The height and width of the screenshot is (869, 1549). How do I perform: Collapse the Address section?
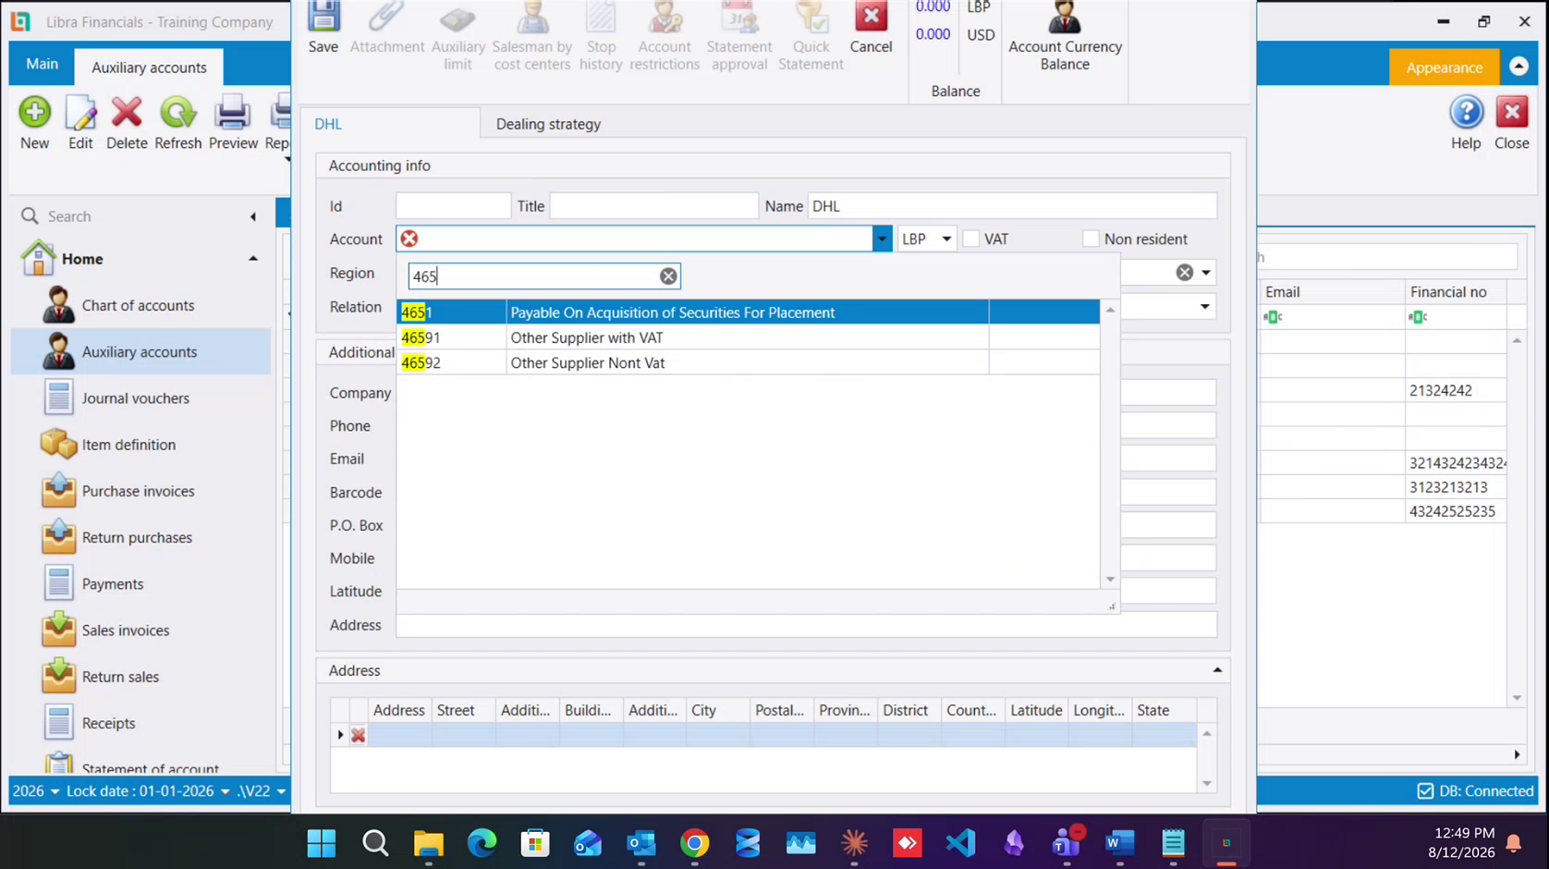1217,670
